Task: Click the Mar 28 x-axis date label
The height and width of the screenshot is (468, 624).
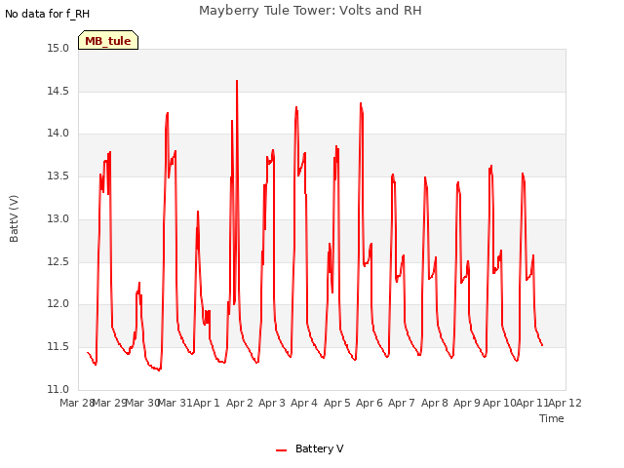Action: tap(76, 403)
